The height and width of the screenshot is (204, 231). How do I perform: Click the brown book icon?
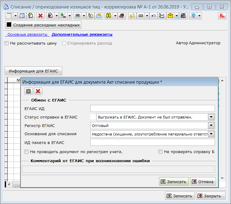[x=122, y=16]
